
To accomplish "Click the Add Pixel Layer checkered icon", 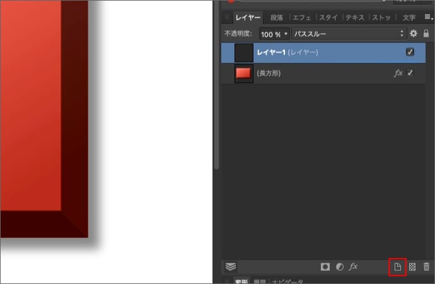I will coord(412,267).
